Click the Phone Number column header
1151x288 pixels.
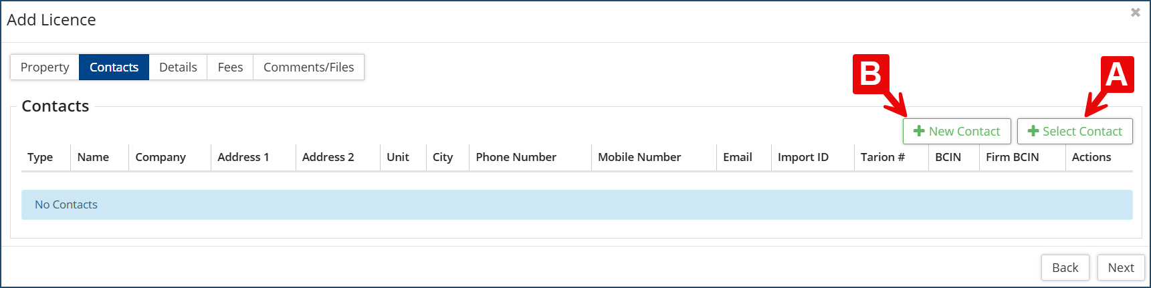(516, 157)
